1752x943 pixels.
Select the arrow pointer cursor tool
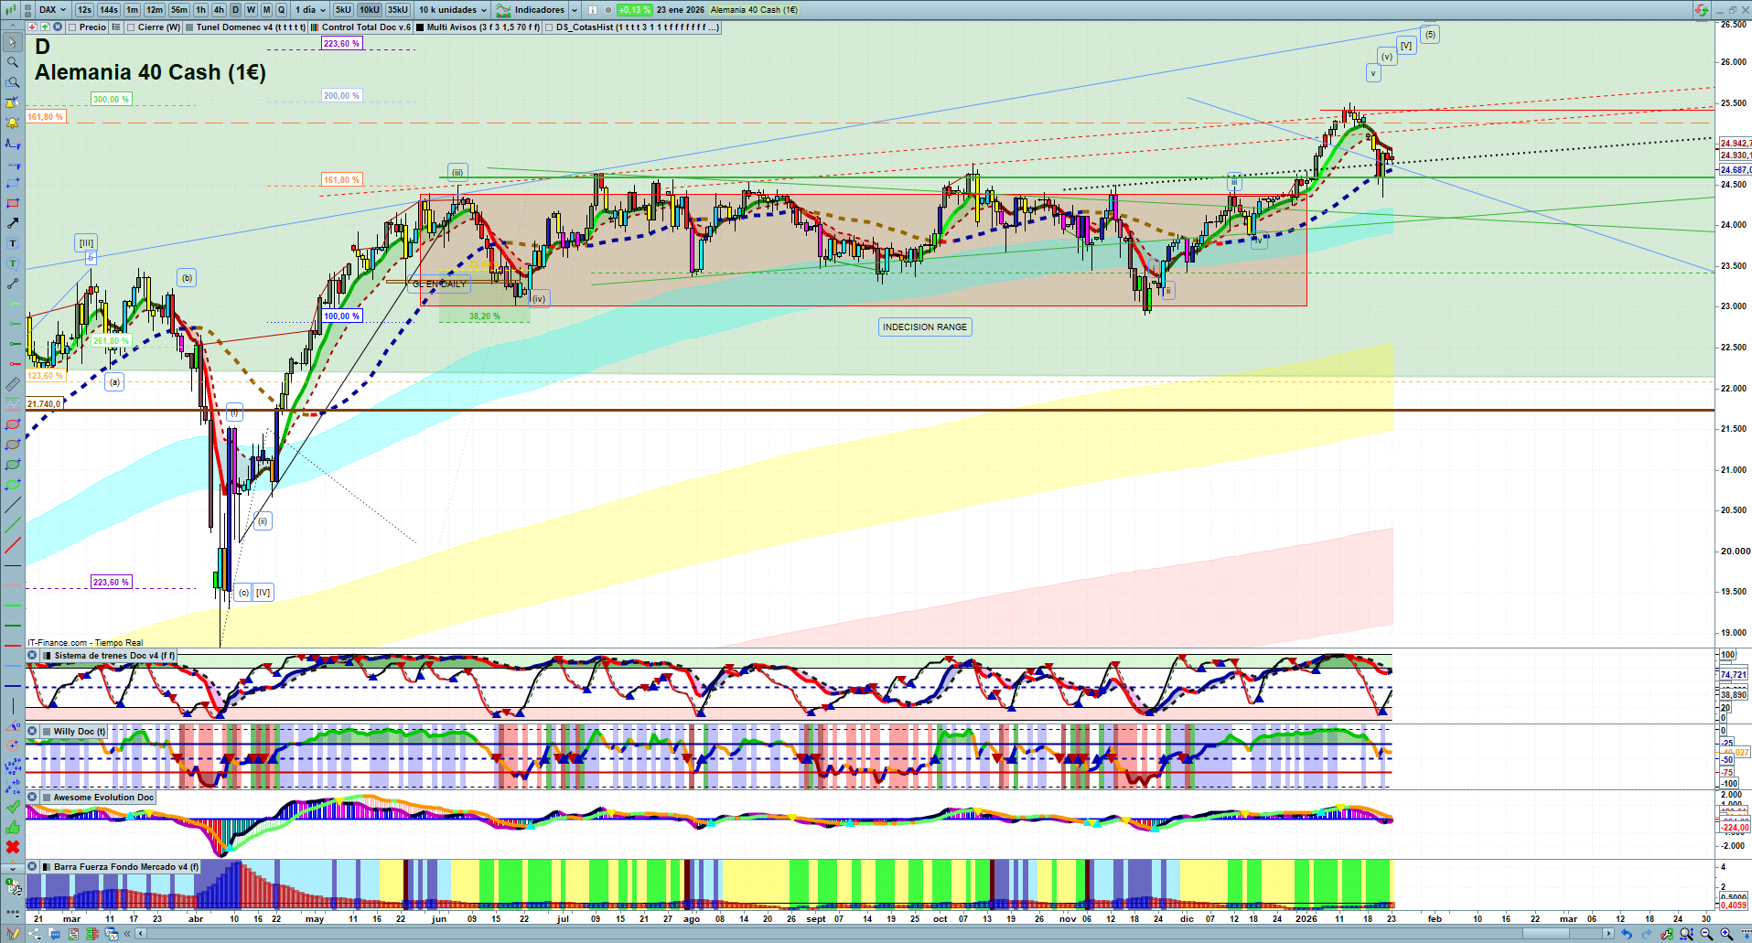(x=13, y=42)
